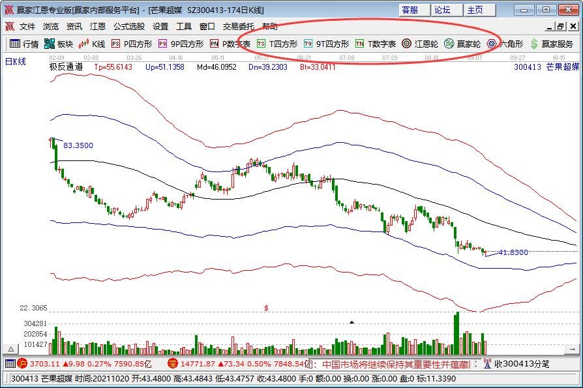Image resolution: width=583 pixels, height=388 pixels.
Task: Open the P四方形 tool
Action: (x=132, y=44)
